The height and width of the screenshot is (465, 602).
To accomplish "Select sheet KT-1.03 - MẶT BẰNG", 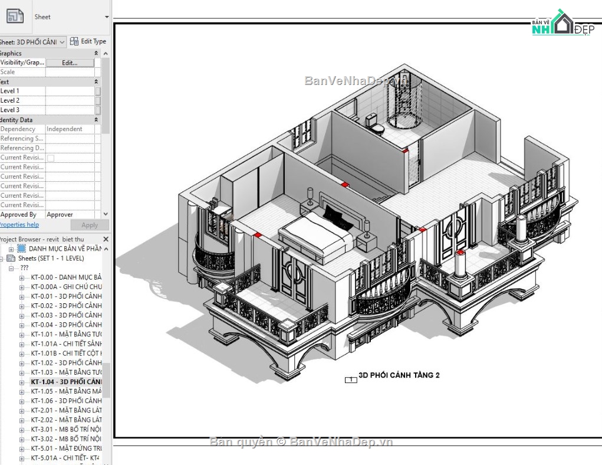I will 67,372.
